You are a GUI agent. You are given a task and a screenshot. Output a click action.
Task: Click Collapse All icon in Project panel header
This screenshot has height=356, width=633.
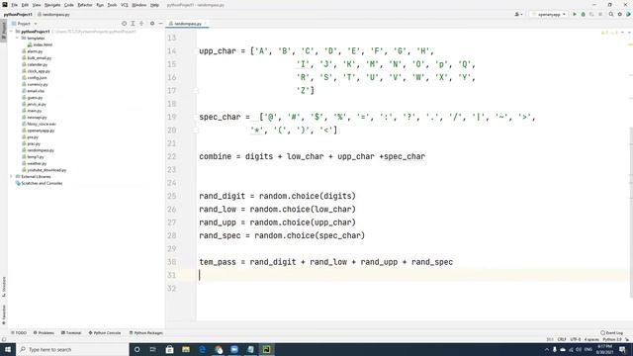(x=141, y=24)
